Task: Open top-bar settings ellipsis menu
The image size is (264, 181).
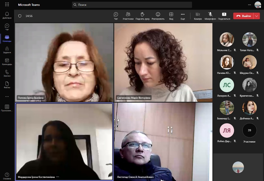Action: [x=250, y=5]
